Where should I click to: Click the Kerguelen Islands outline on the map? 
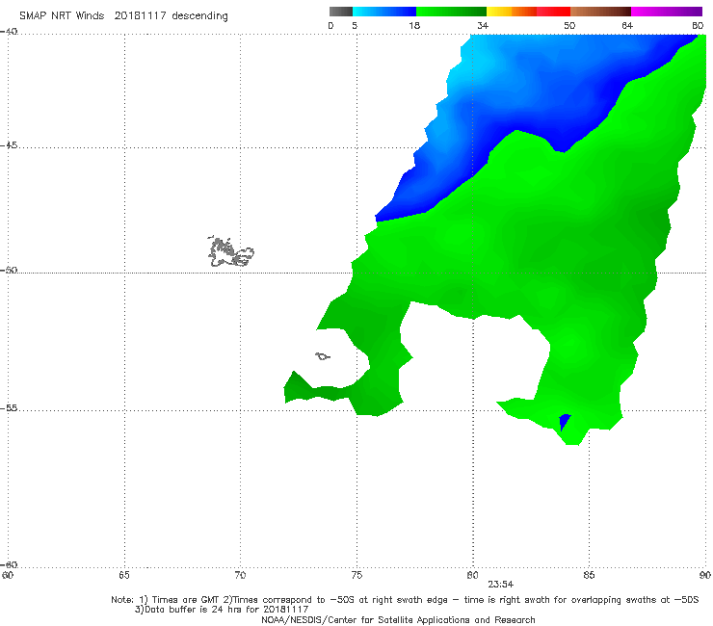(231, 251)
